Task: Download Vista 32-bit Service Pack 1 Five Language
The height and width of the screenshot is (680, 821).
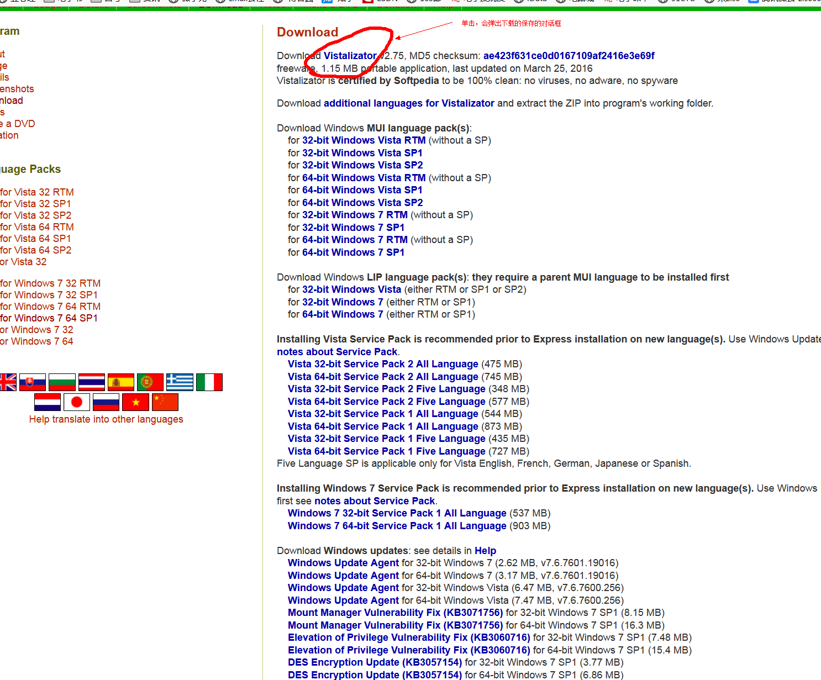Action: coord(387,439)
